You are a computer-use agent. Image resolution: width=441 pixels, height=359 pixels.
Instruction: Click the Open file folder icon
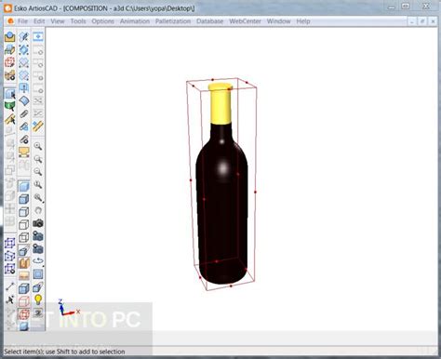10,36
